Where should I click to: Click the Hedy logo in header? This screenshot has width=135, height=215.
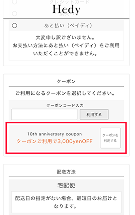pos(66,9)
